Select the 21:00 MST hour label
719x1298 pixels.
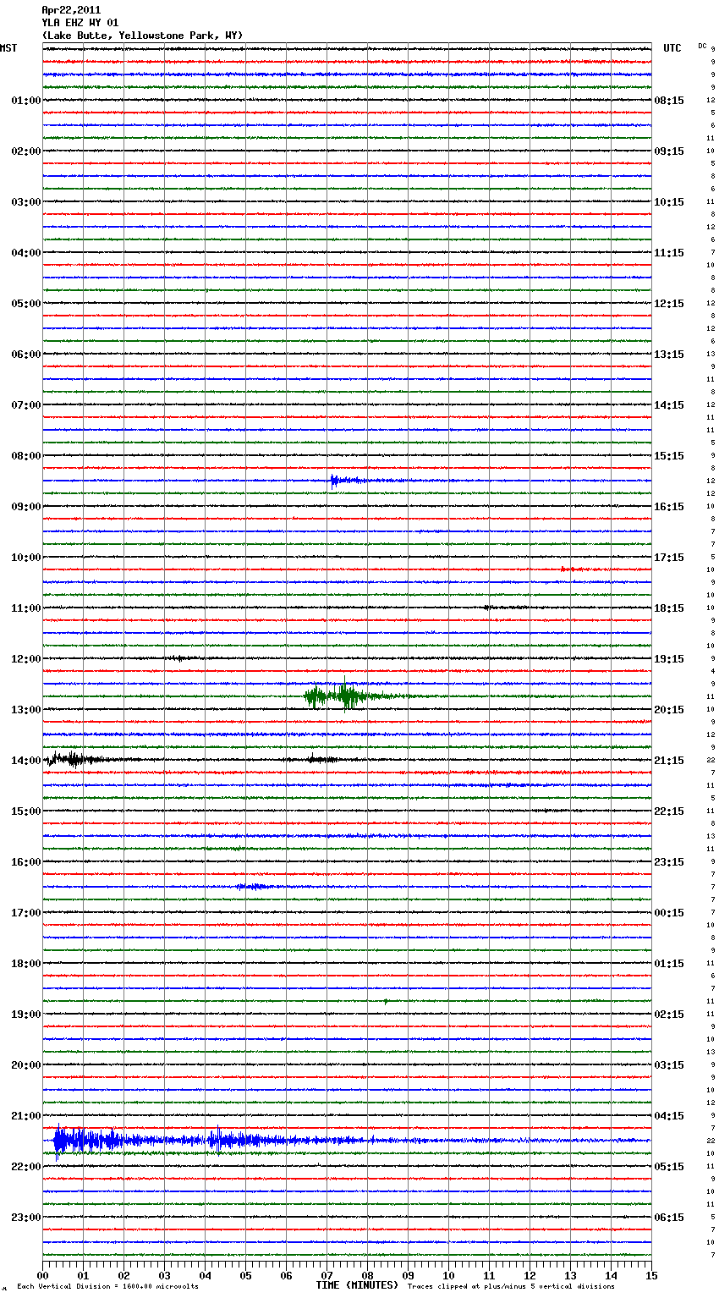[26, 1116]
